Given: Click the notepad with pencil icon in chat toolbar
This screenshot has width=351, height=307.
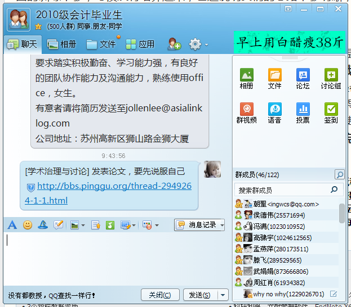Looking at the screenshot, I should pos(59,225).
